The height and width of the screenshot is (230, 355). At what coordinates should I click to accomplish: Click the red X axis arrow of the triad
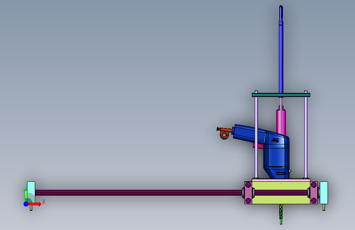[x=35, y=204]
